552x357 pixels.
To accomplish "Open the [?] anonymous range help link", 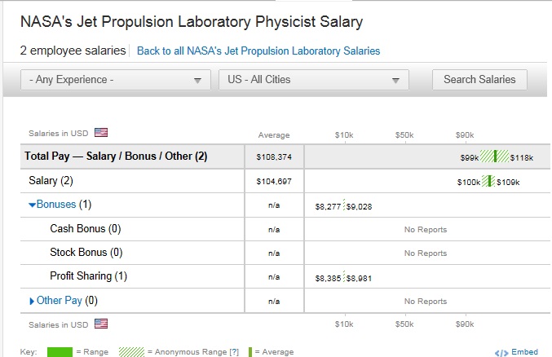I will click(x=234, y=352).
